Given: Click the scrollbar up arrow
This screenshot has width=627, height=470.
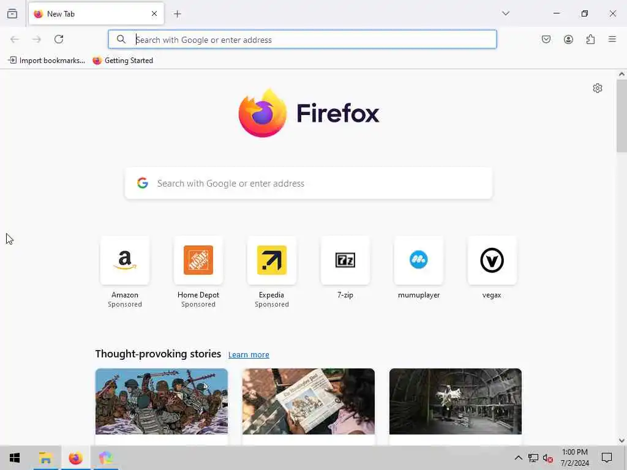Looking at the screenshot, I should [621, 74].
